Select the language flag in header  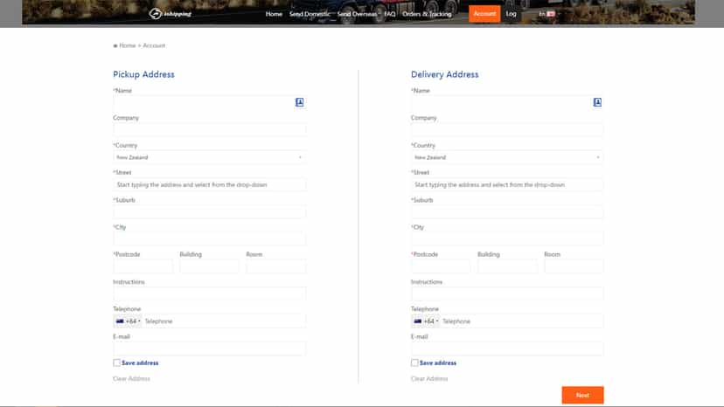coord(551,14)
